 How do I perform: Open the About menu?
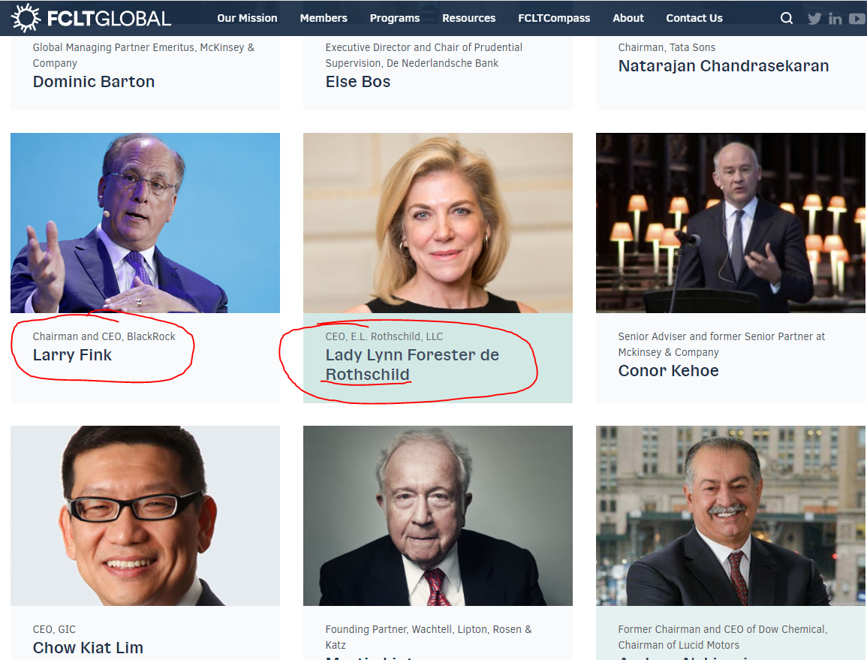(628, 18)
